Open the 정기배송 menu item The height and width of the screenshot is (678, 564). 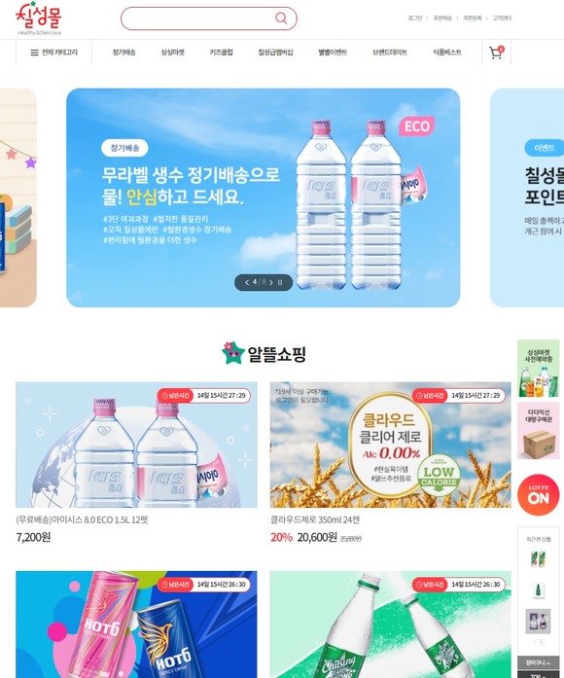123,53
